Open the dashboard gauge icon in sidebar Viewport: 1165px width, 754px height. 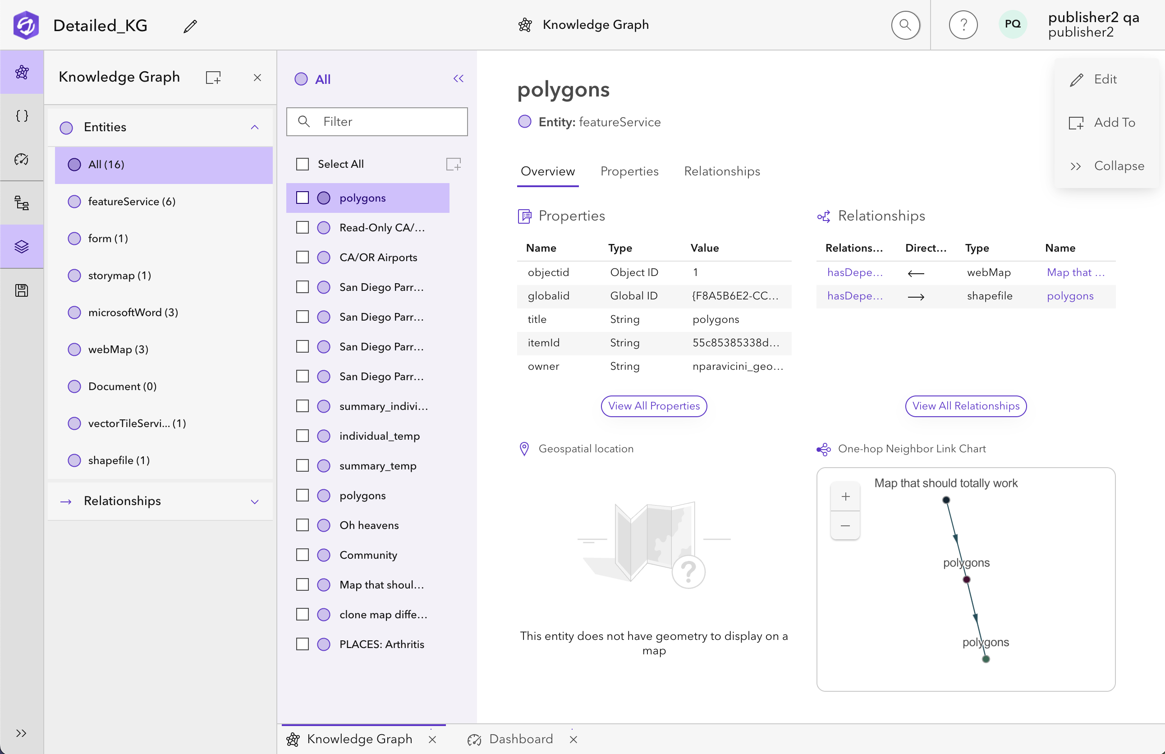click(22, 159)
